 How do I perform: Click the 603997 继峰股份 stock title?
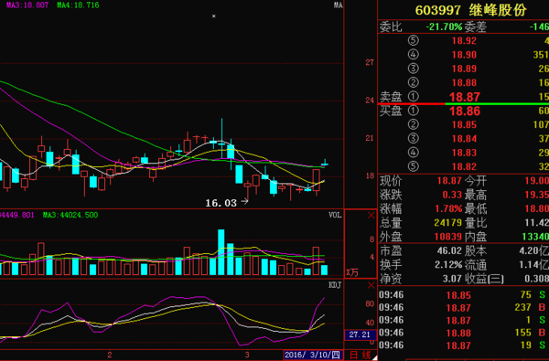click(471, 10)
